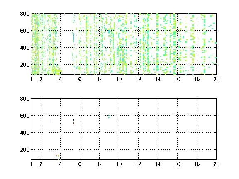
Task: Click the lower plot's y-axis label 400
Action: [x=25, y=133]
